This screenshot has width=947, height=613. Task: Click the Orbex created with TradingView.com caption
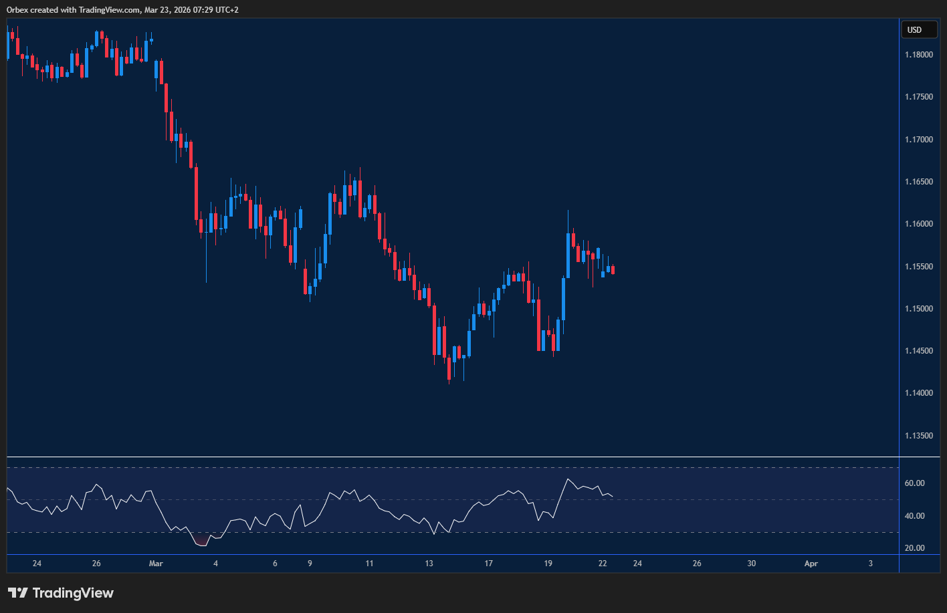[123, 10]
